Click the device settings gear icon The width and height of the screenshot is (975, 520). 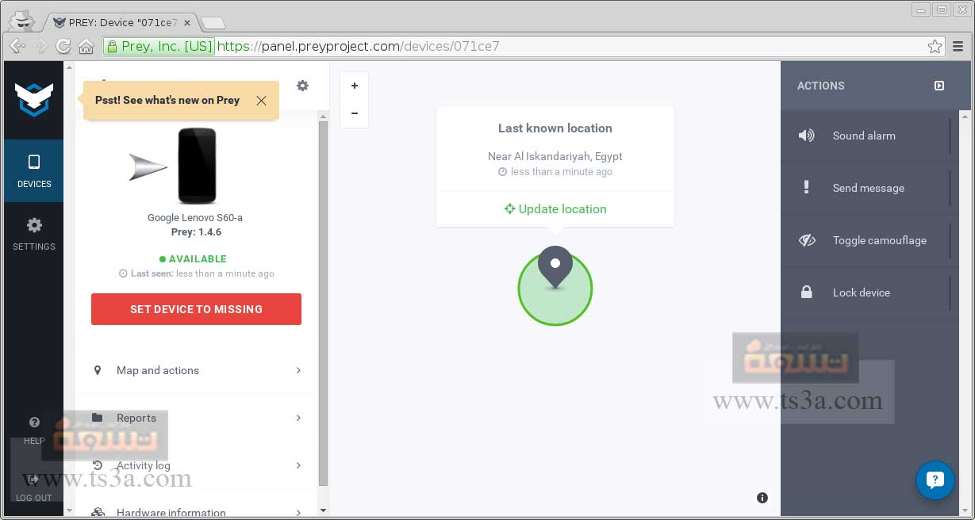point(302,86)
